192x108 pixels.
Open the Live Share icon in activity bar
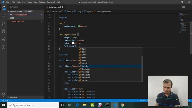coord(3,47)
